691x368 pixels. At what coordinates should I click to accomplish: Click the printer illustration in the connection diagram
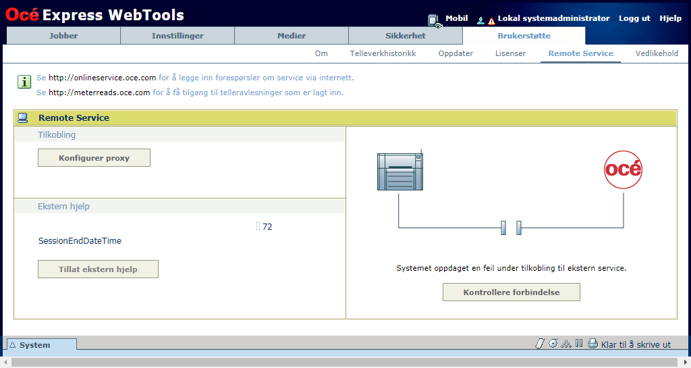click(400, 170)
